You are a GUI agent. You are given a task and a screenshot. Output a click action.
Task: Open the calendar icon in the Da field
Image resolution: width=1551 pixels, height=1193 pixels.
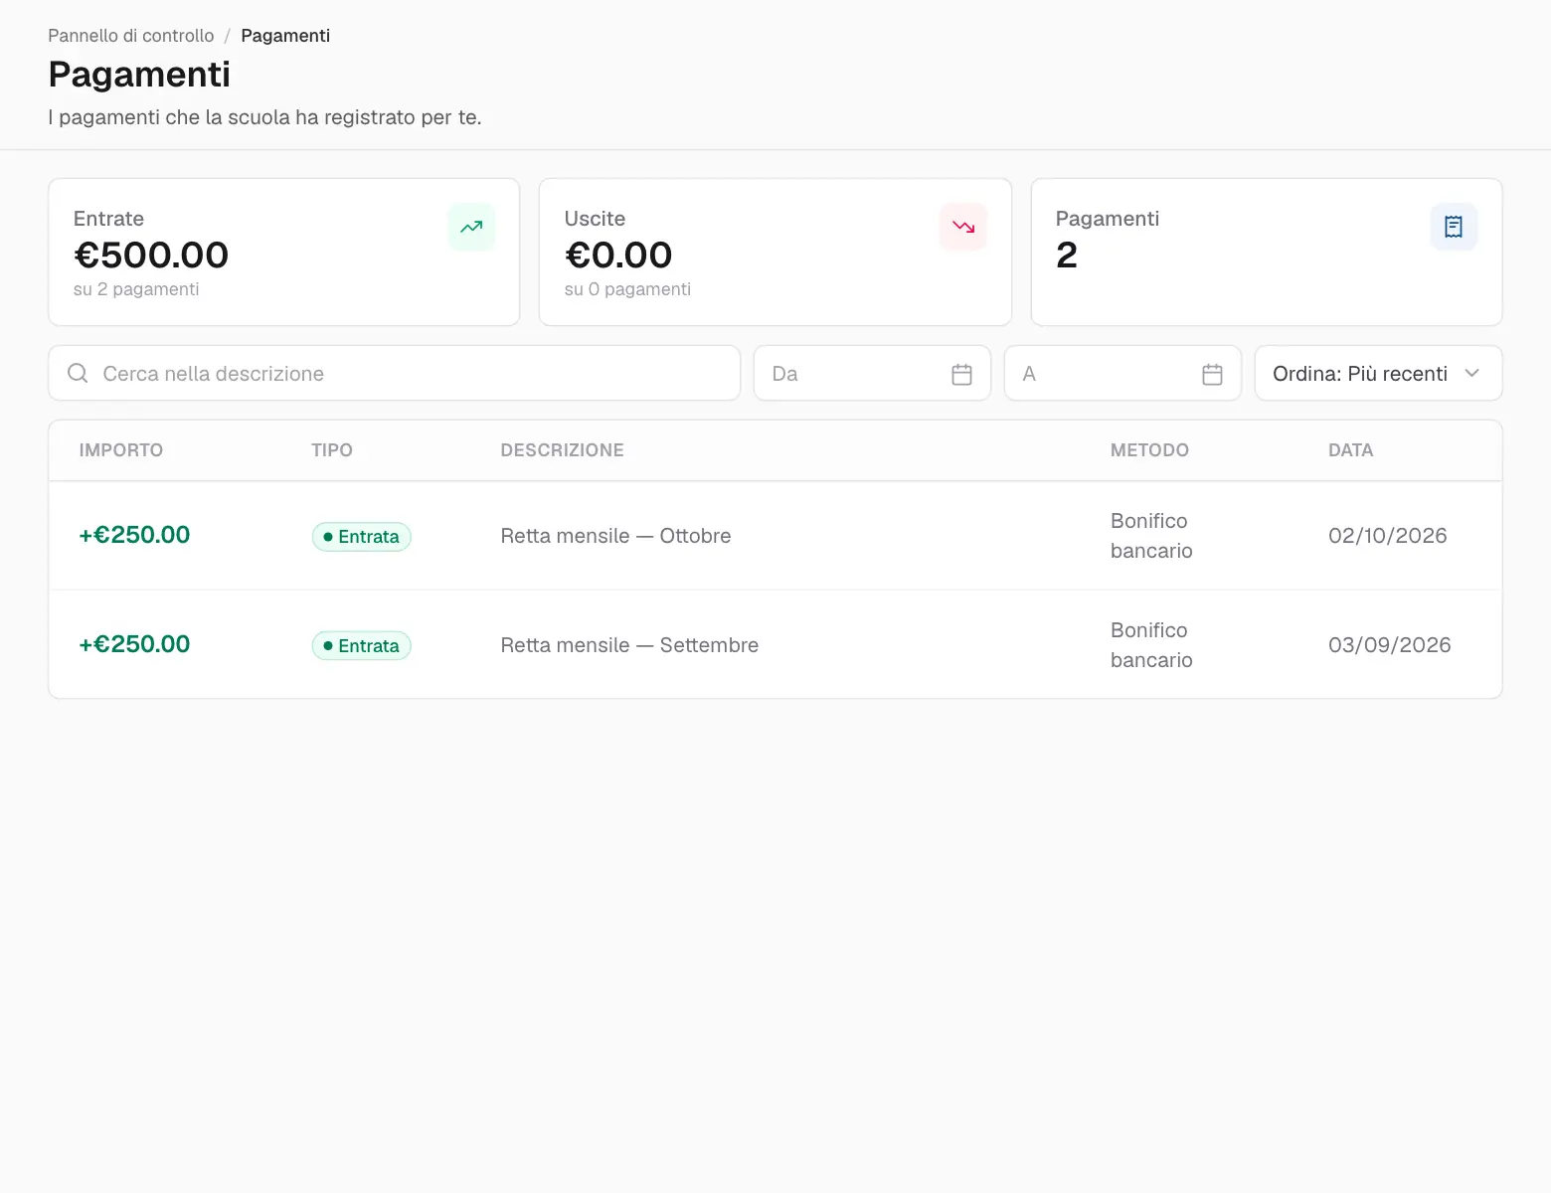pos(961,374)
